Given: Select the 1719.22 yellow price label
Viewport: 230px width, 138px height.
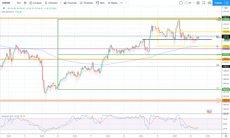Looking at the screenshot, I should 226,46.
